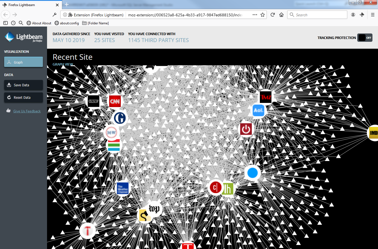Open the history clock icon
Viewport: 378px width, 249px height.
click(x=13, y=23)
